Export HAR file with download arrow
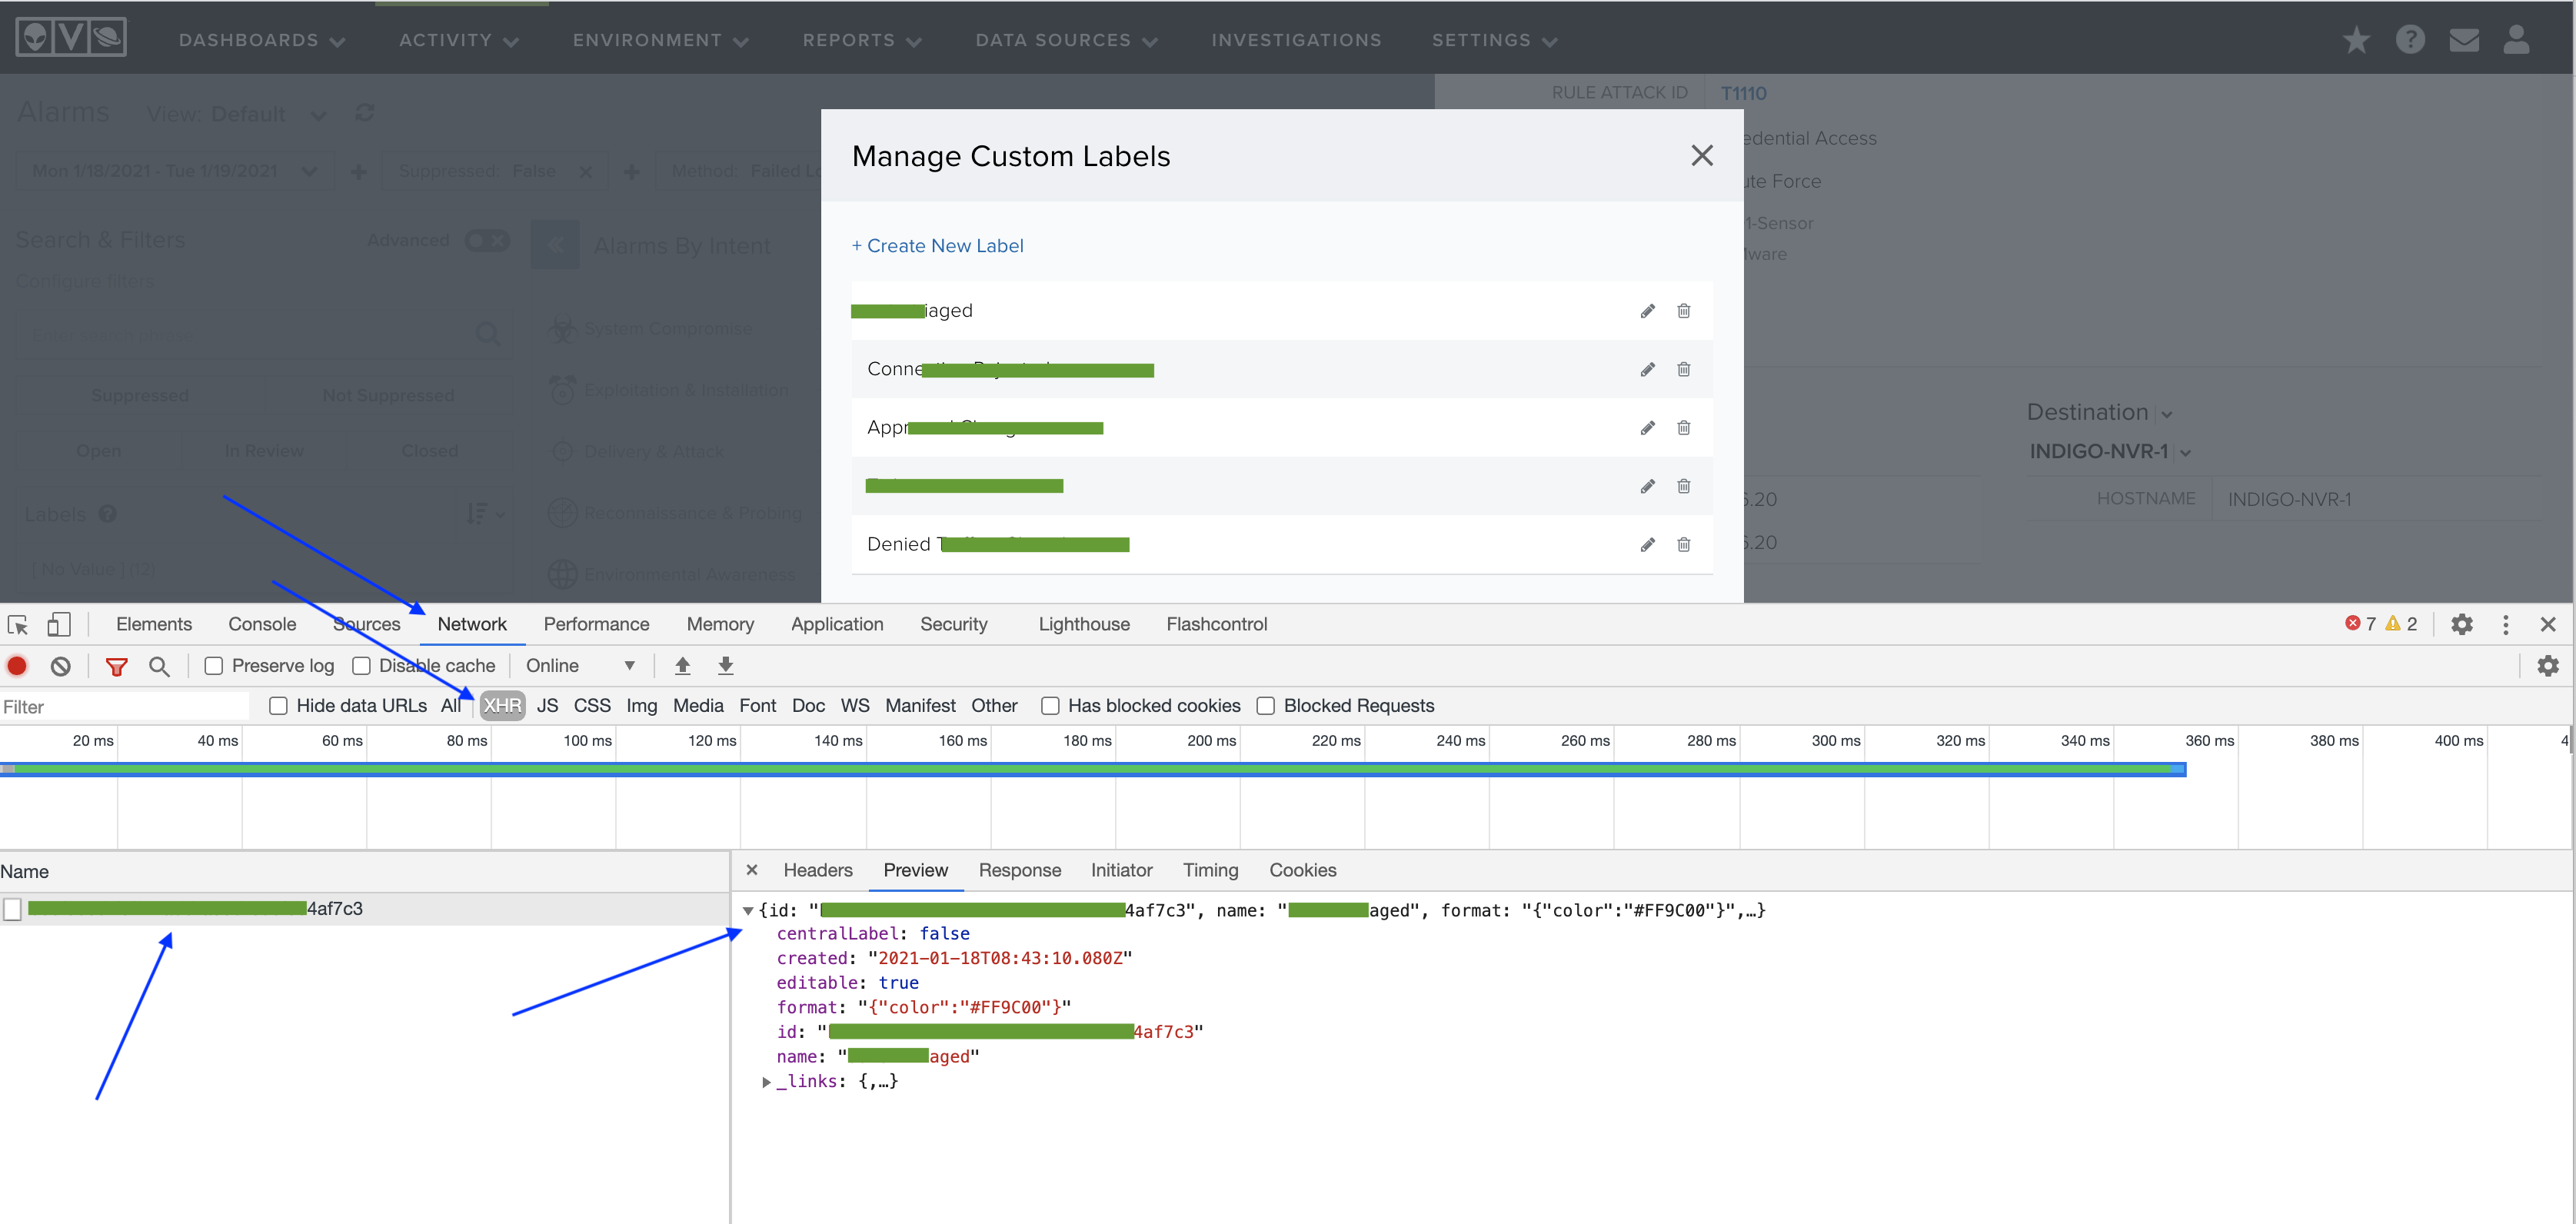The width and height of the screenshot is (2576, 1224). (726, 666)
